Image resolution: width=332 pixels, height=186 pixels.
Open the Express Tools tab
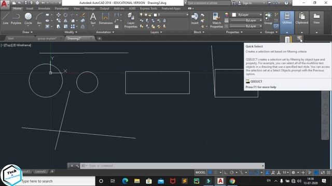(148, 8)
